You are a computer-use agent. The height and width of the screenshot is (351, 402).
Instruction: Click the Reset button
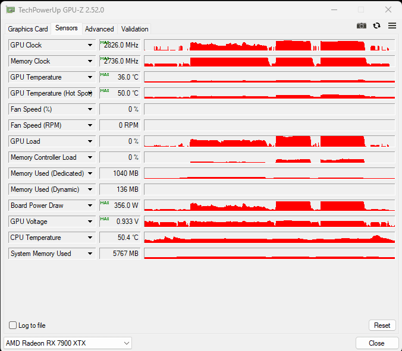[x=382, y=325]
